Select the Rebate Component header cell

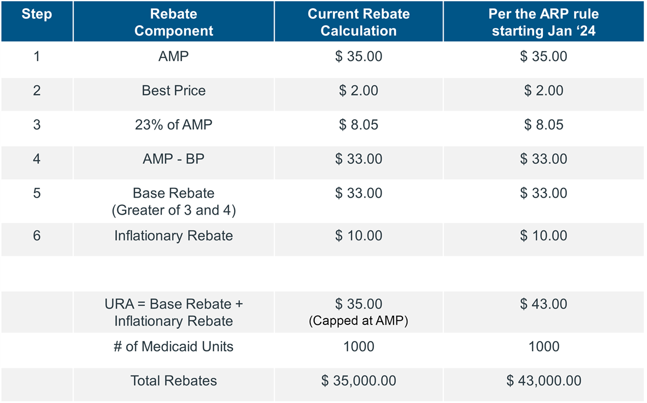[174, 21]
